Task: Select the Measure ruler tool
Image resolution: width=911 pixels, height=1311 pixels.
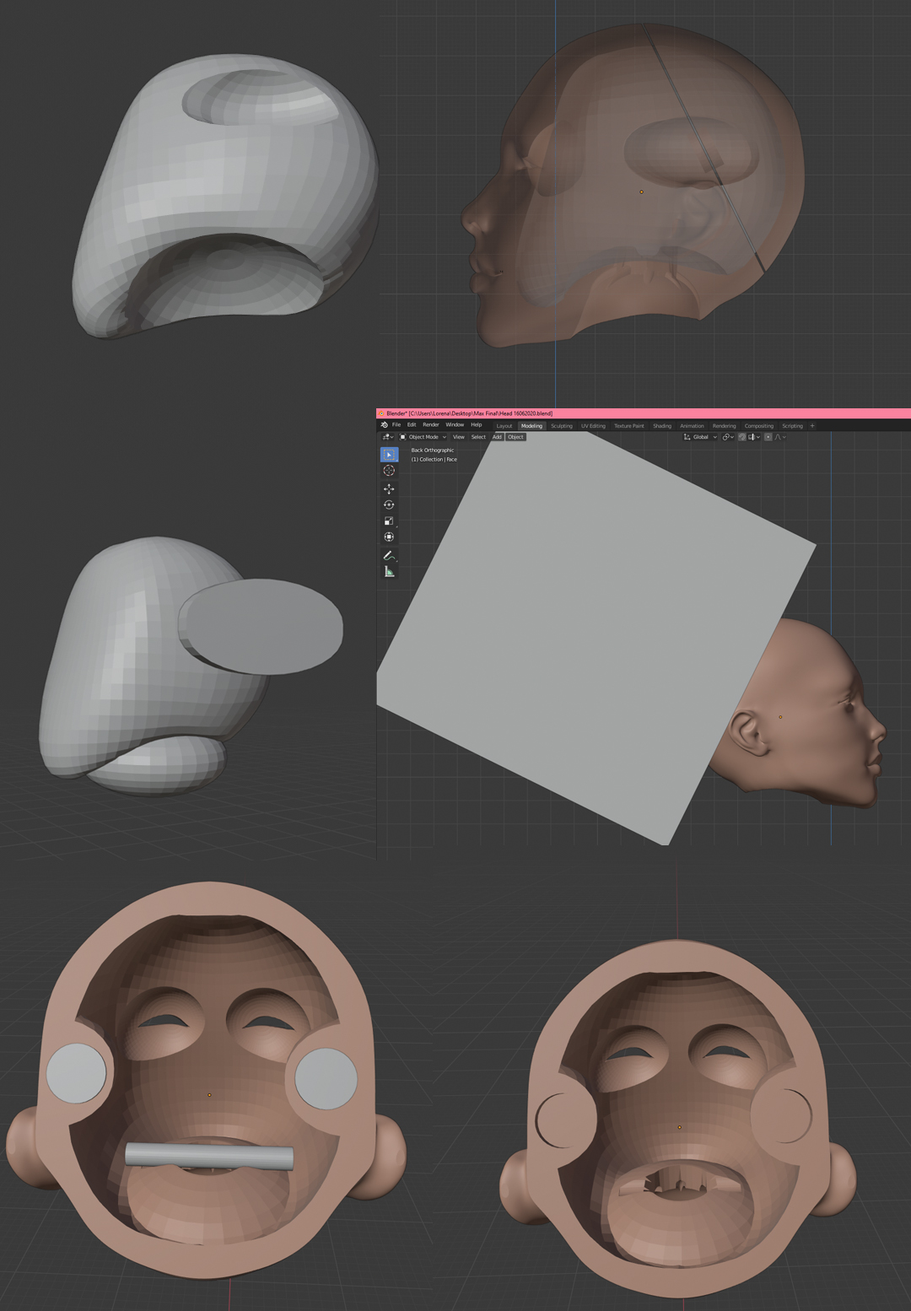Action: click(x=389, y=571)
